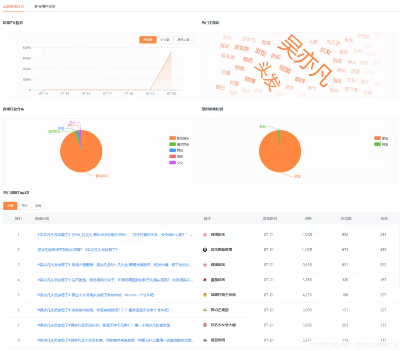Click like count 5,768 in row 4
The image size is (400, 351).
tap(307, 280)
